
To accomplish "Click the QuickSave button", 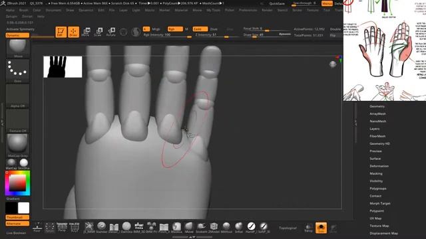I will click(277, 3).
